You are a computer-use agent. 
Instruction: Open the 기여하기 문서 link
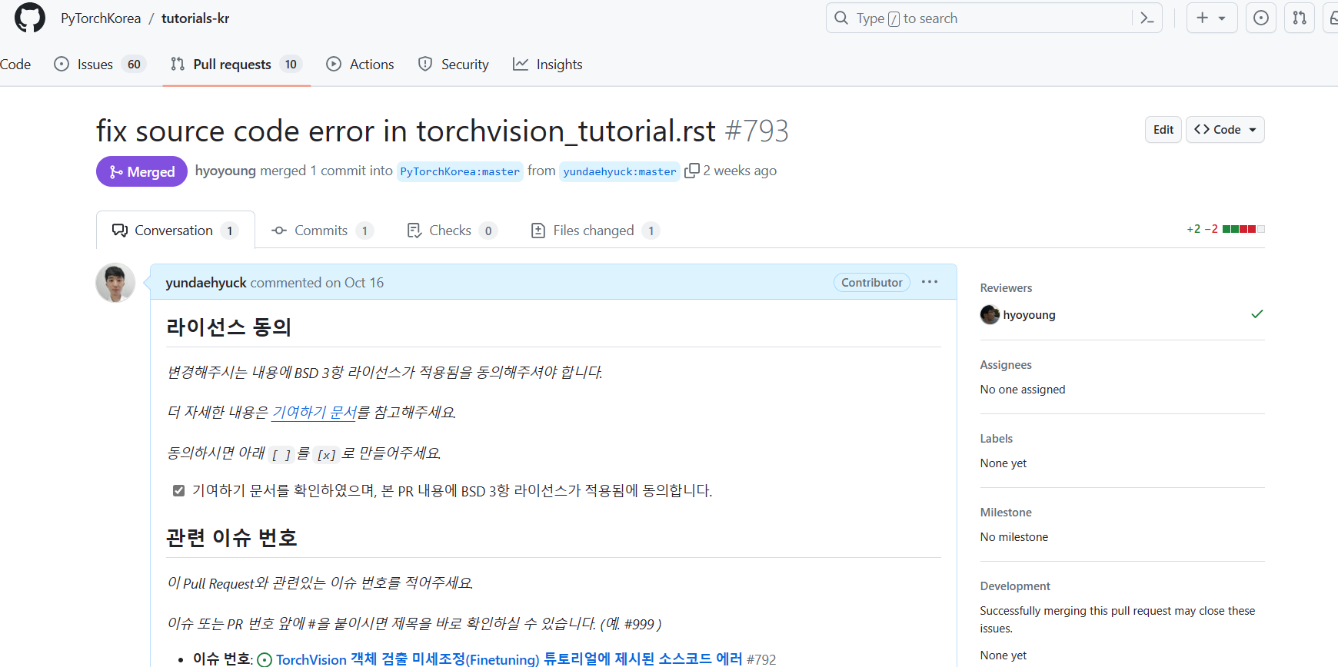pyautogui.click(x=315, y=413)
